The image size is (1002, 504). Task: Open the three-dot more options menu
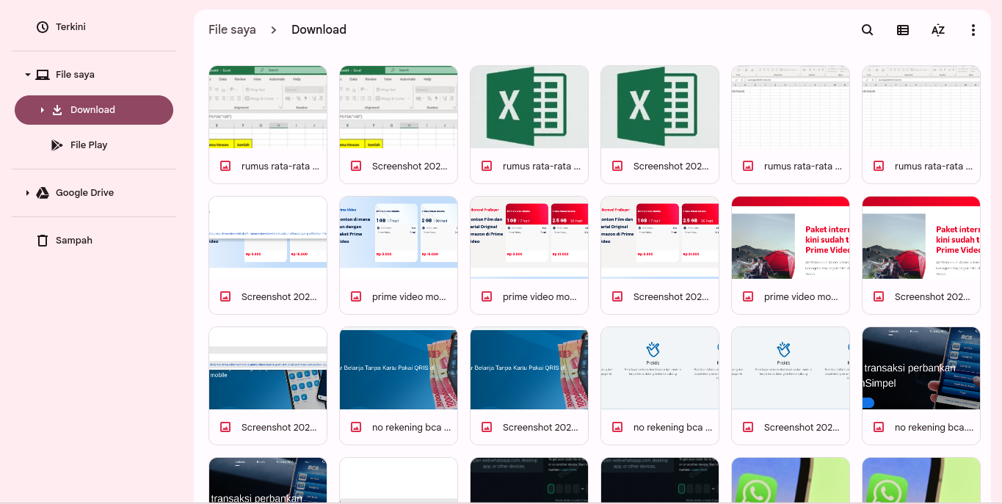point(973,30)
